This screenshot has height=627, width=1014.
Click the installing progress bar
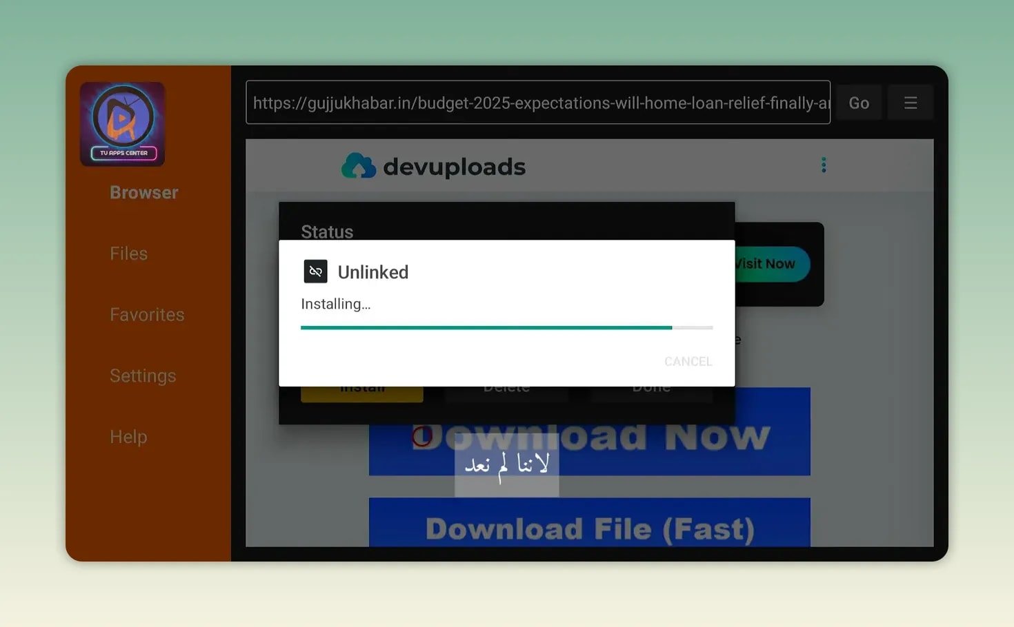[507, 327]
